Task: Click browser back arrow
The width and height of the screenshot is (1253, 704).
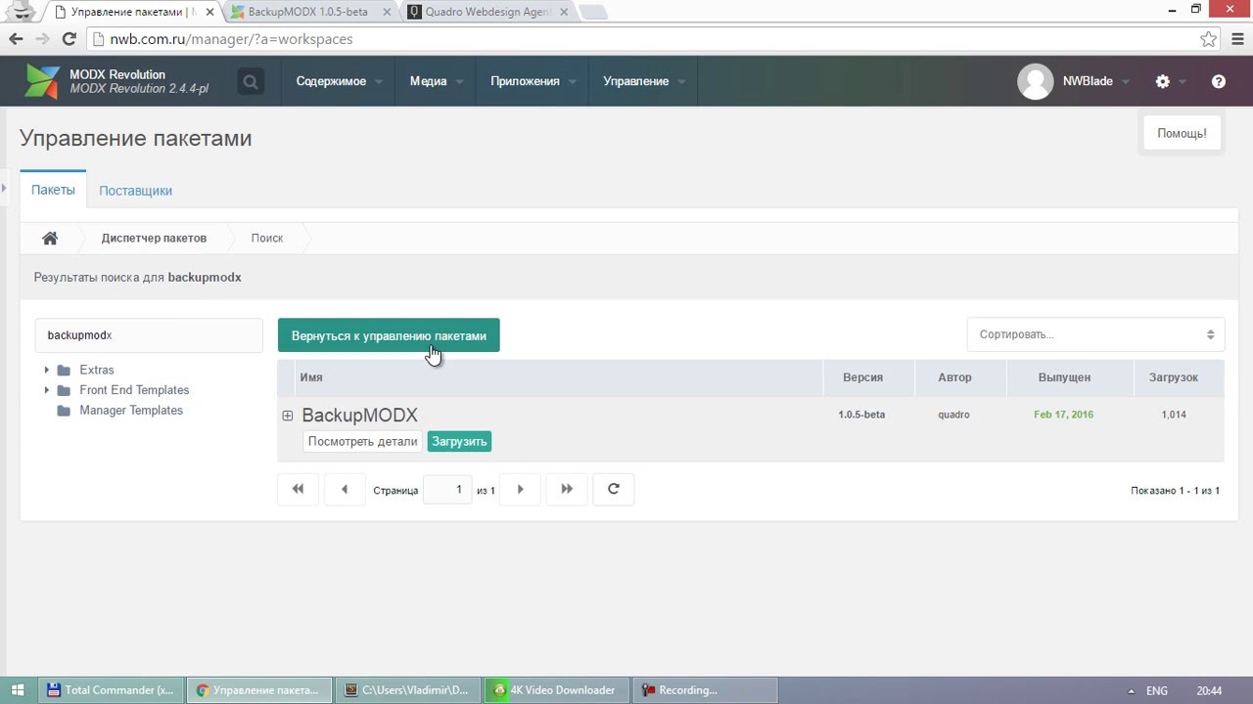Action: [x=16, y=39]
